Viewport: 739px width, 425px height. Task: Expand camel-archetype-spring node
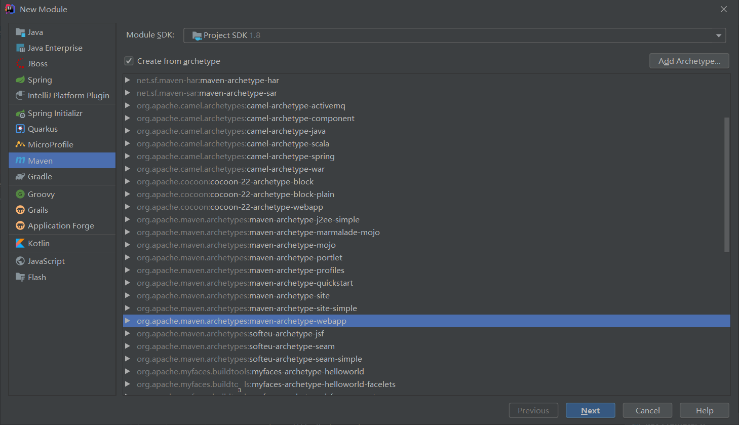pyautogui.click(x=128, y=156)
